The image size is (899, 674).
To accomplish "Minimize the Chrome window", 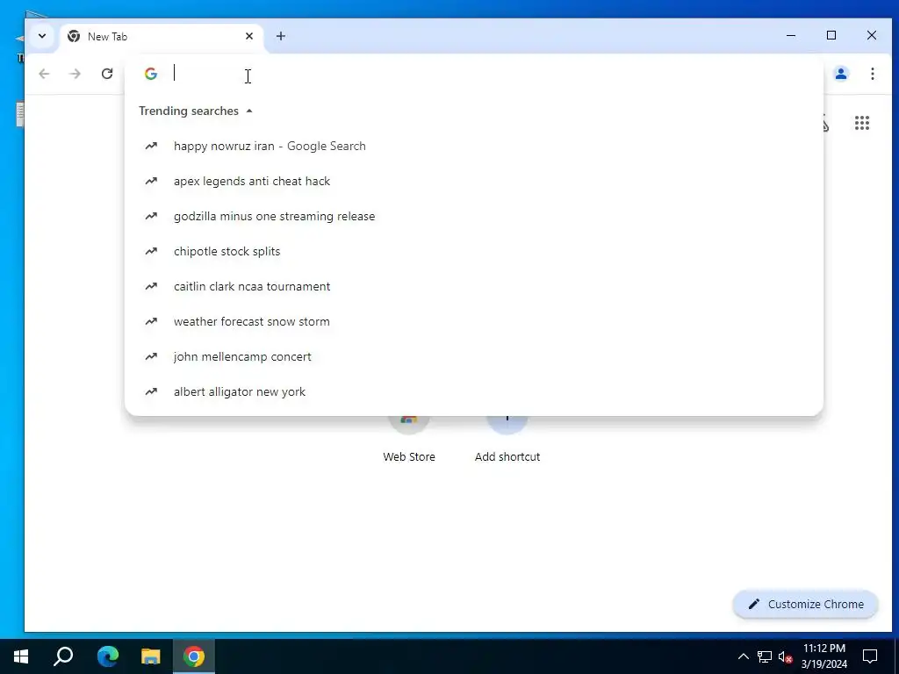I will coord(791,35).
